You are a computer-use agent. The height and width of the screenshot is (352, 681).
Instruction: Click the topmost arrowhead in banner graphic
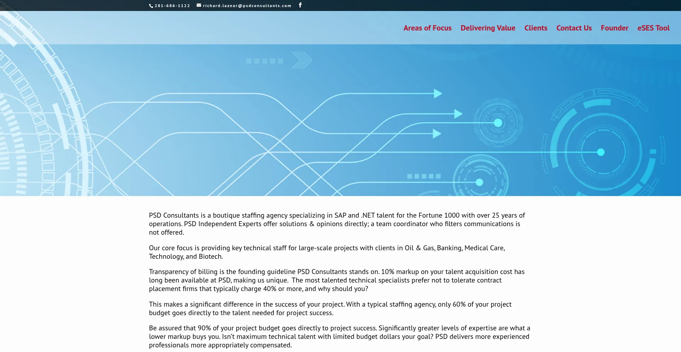point(438,94)
